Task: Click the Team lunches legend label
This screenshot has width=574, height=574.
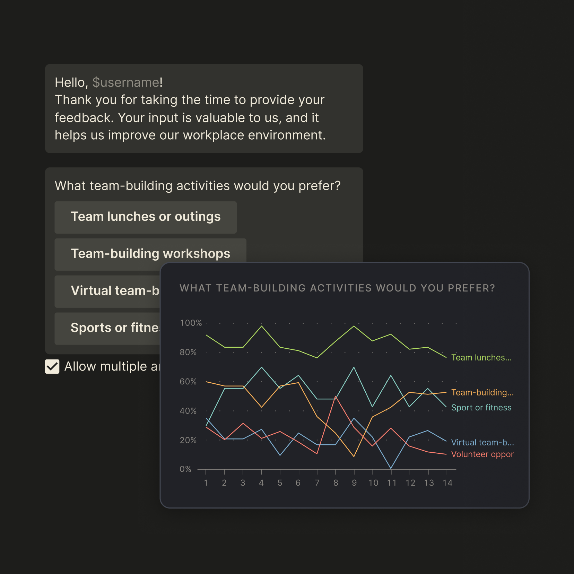Action: pos(481,357)
